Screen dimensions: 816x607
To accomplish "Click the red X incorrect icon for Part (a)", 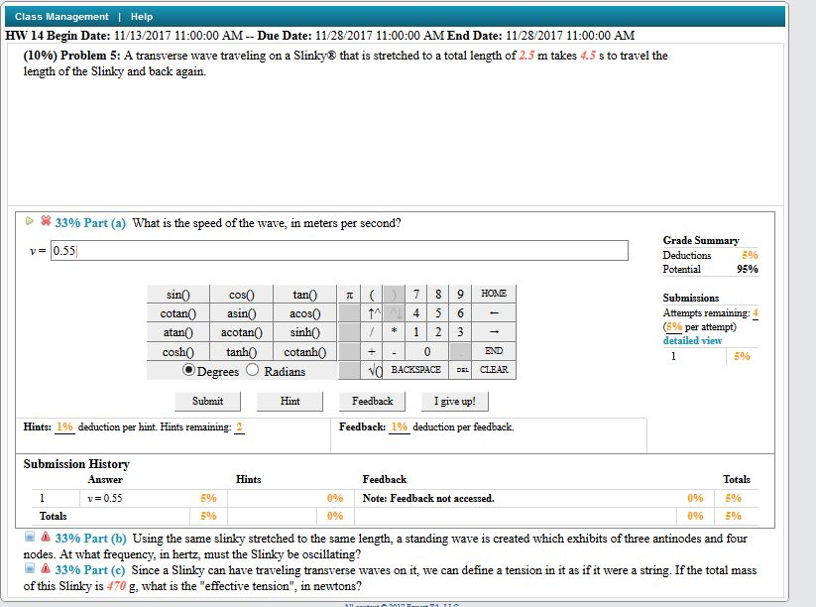I will (x=46, y=221).
